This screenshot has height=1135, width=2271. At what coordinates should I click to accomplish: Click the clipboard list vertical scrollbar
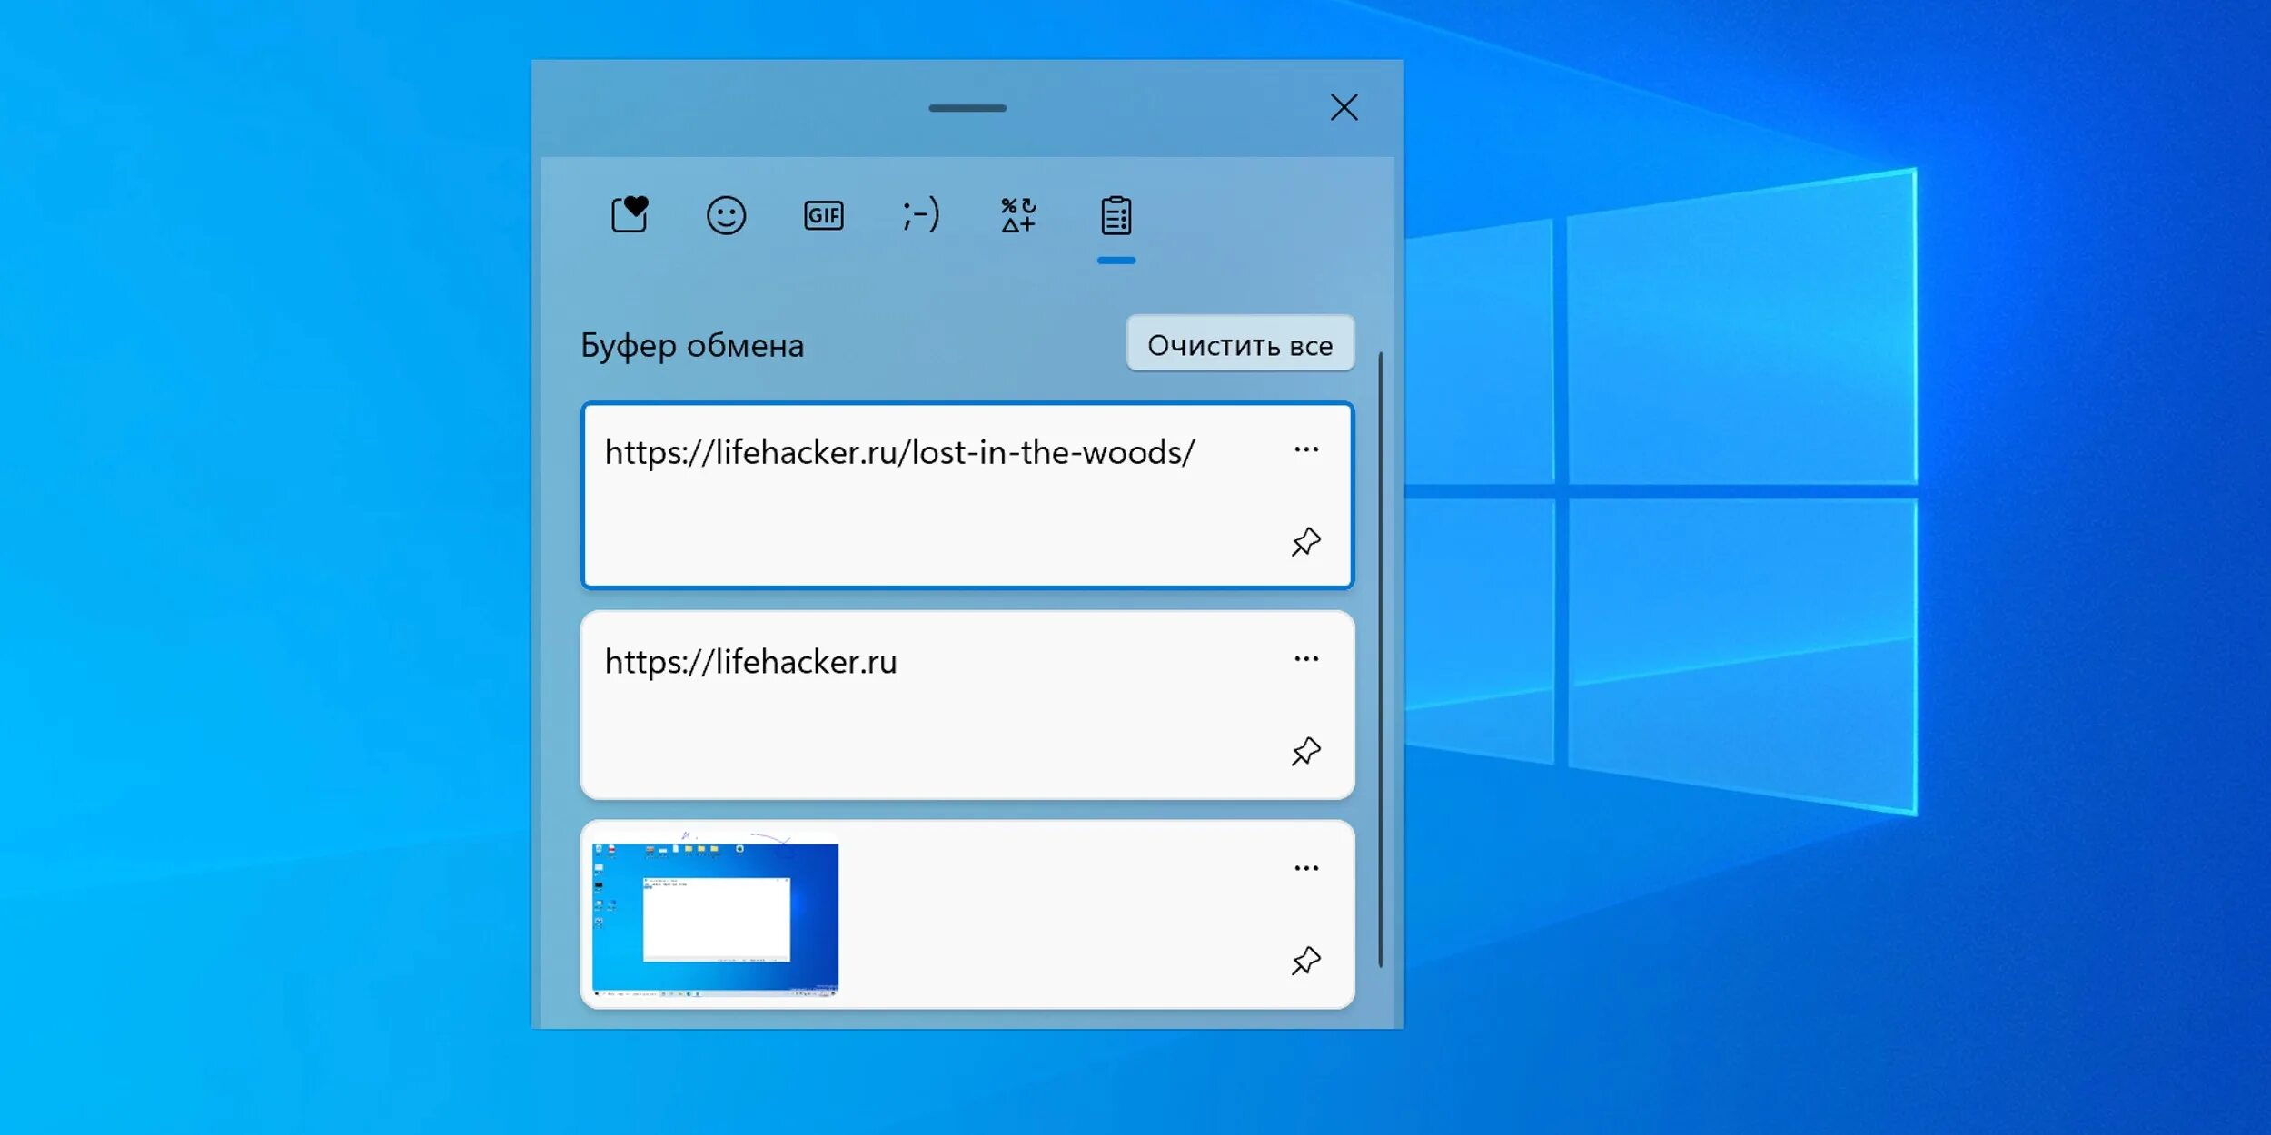click(x=1380, y=658)
